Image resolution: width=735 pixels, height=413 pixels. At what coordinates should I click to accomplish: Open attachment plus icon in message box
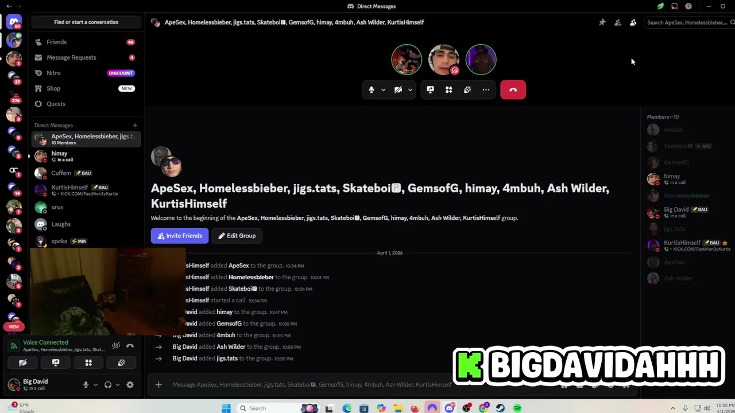point(158,385)
